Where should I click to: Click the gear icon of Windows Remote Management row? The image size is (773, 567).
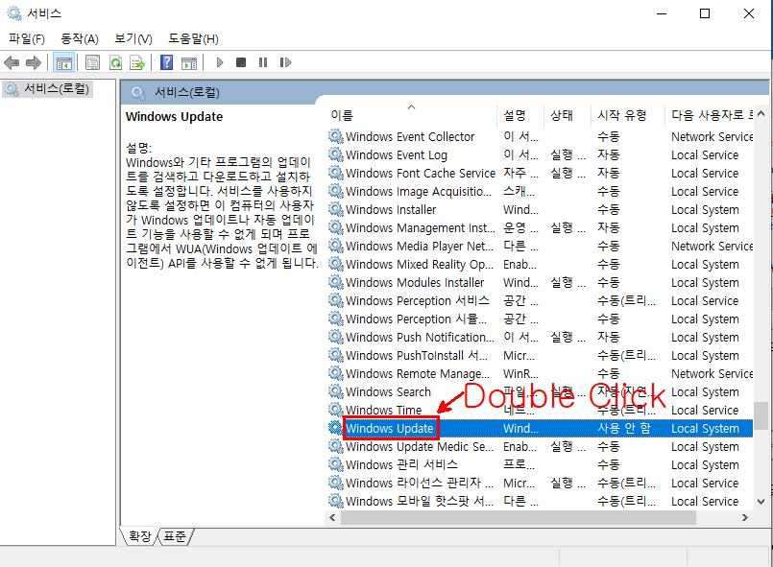click(336, 373)
